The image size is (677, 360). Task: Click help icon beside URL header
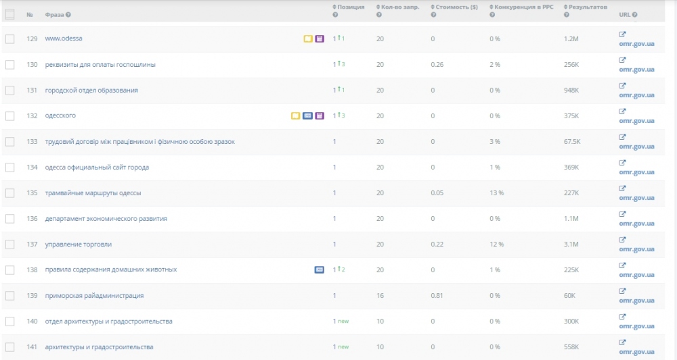634,15
